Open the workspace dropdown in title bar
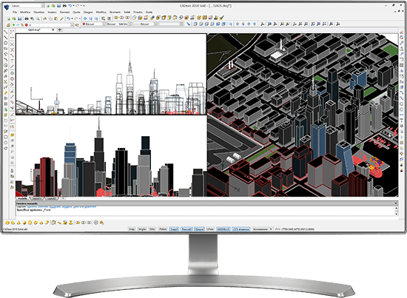Image resolution: width=407 pixels, height=298 pixels. 43,6
